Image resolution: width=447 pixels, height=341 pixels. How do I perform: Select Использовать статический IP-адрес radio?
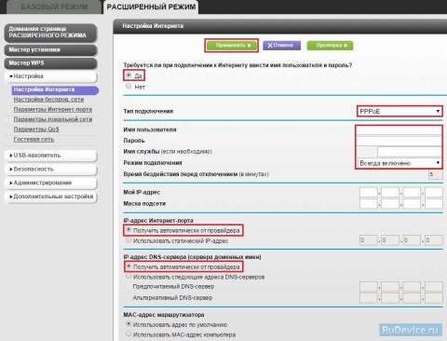point(129,240)
